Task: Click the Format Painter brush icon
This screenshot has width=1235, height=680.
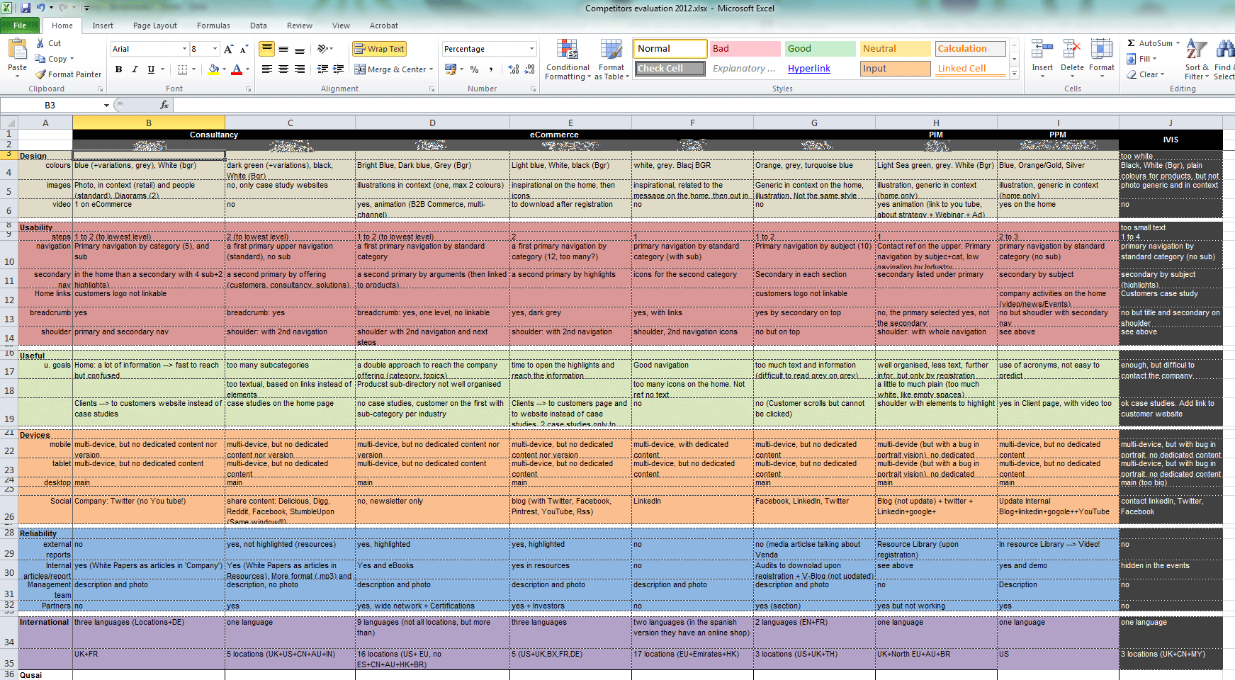Action: pos(41,74)
